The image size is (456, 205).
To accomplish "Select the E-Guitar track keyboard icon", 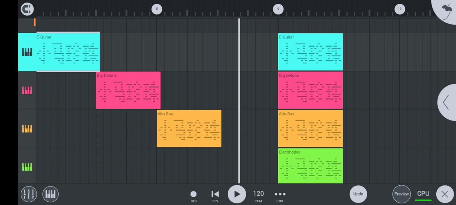I will [27, 52].
